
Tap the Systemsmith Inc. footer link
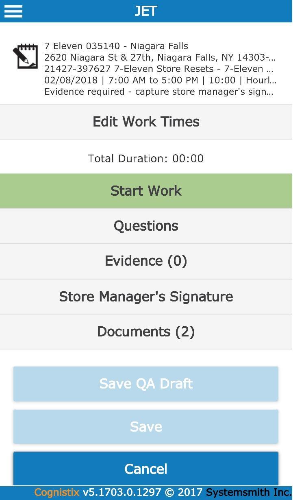coord(248,493)
